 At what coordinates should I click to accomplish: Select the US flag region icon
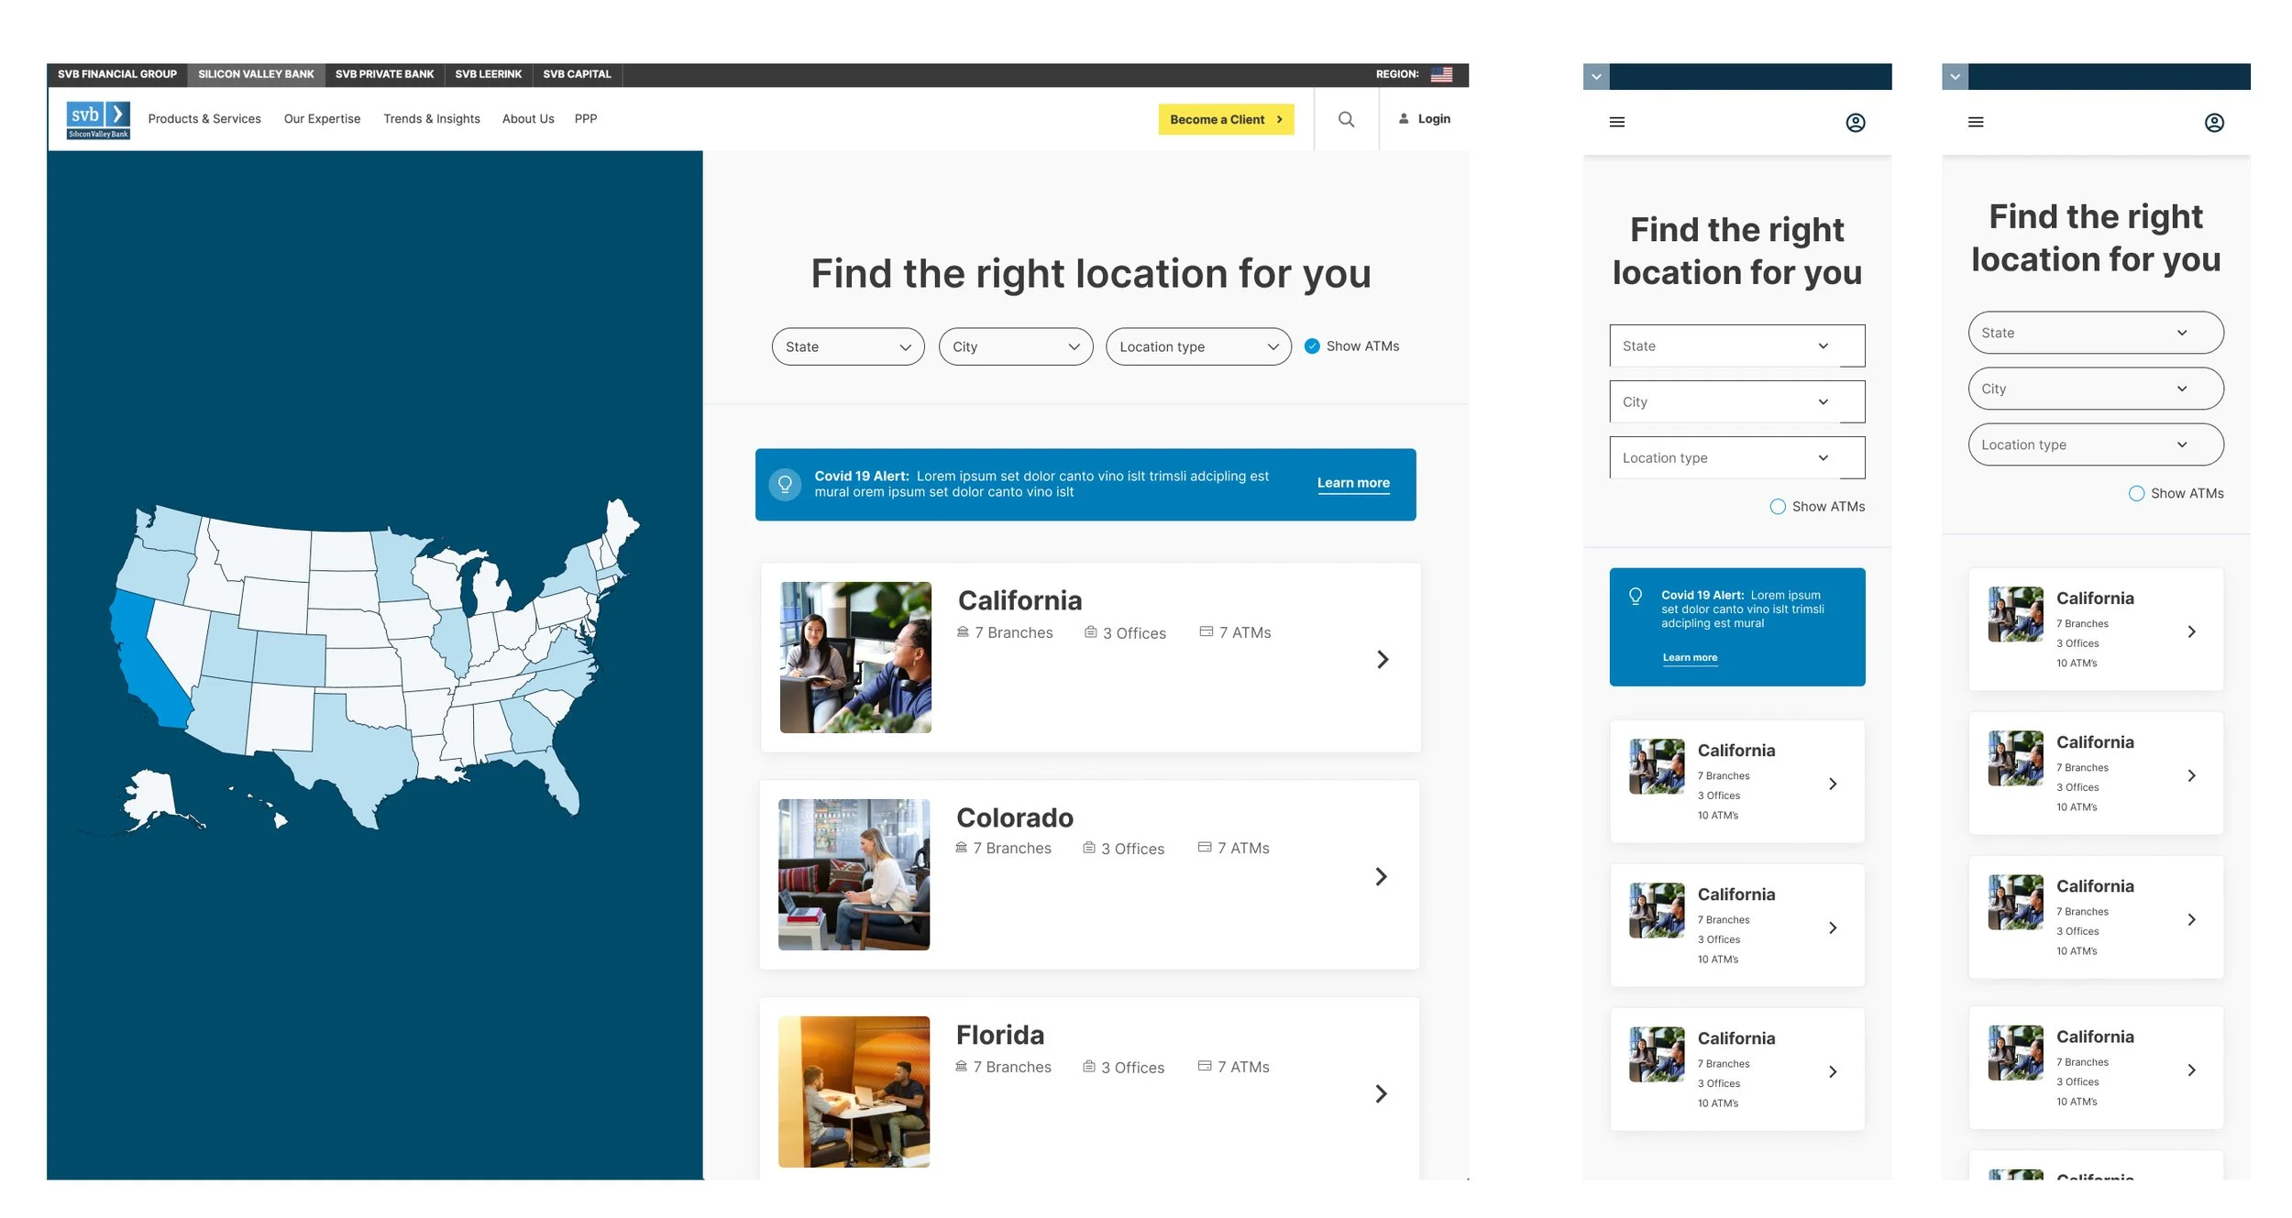[1441, 74]
